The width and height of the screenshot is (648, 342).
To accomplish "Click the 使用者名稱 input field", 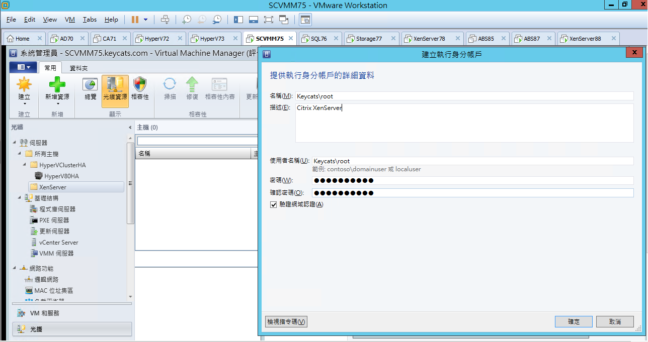I will point(472,161).
